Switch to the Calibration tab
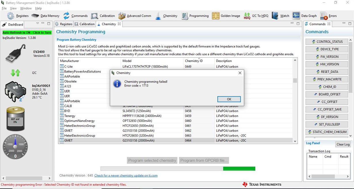354x189 pixels. [x=85, y=24]
